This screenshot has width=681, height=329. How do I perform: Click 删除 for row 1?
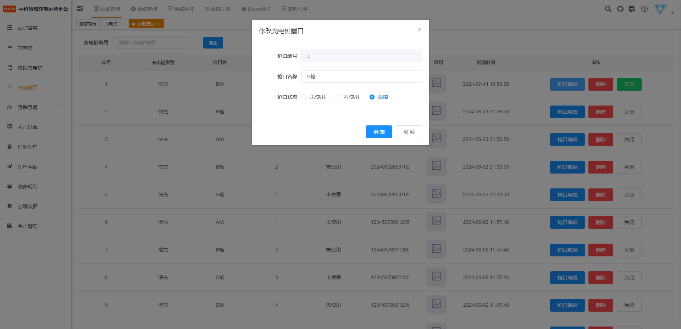coord(601,84)
